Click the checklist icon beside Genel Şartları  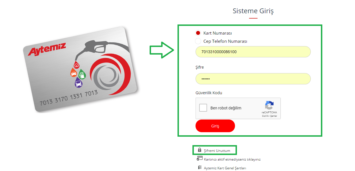coord(200,167)
